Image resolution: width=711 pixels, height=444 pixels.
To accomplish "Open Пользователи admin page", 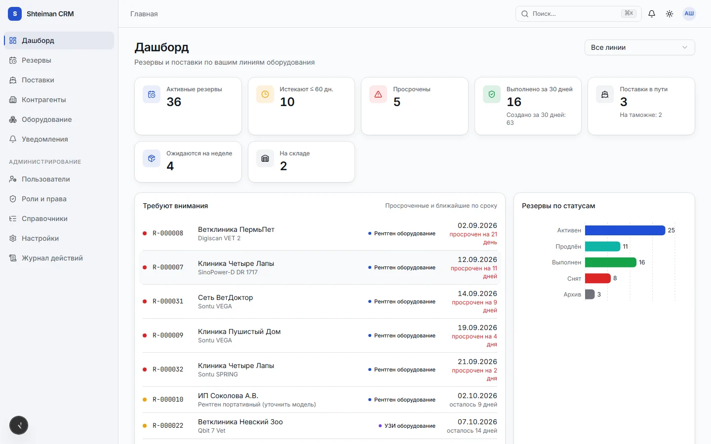I will tap(59, 179).
